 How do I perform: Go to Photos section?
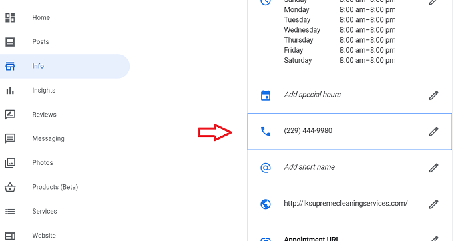pyautogui.click(x=43, y=163)
